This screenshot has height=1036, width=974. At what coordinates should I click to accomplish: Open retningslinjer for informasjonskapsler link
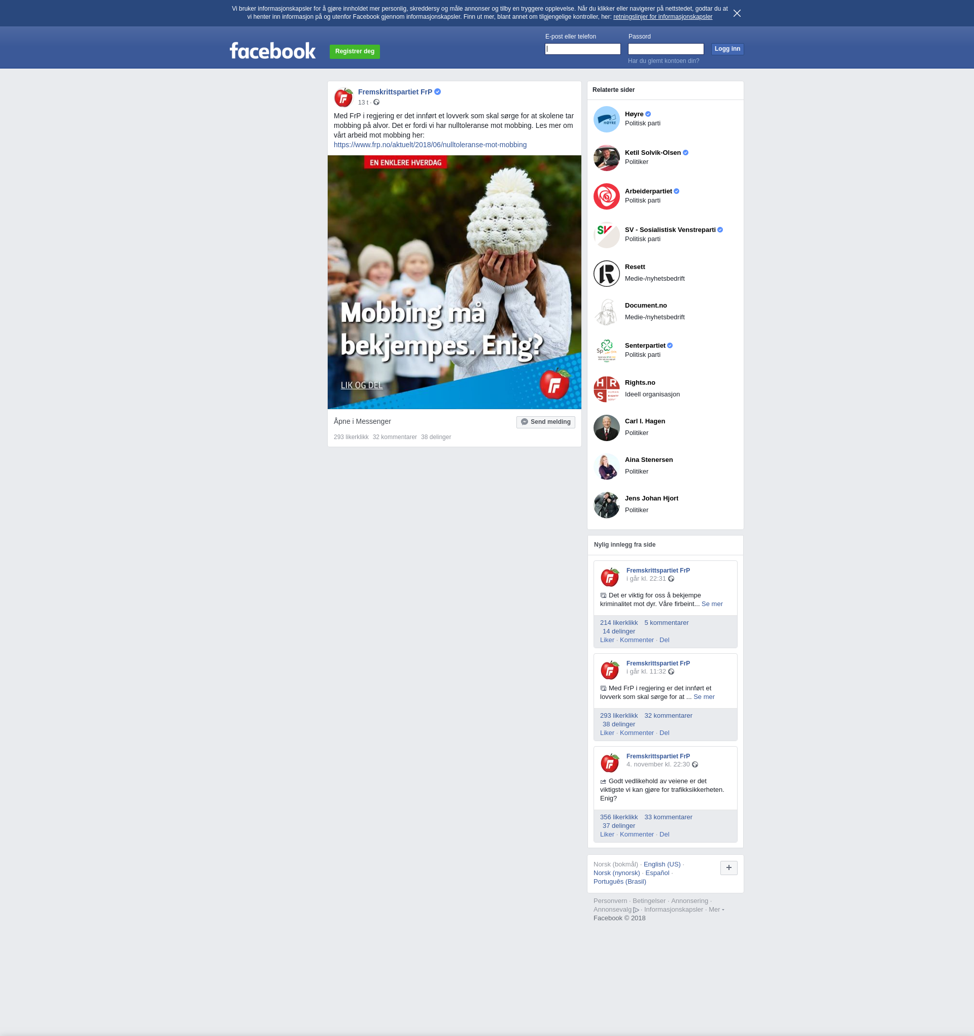pos(663,17)
